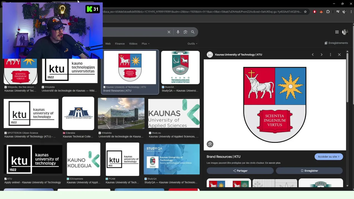Open KTU campus building photo thumbnail
This screenshot has width=354, height=199.
click(x=121, y=113)
